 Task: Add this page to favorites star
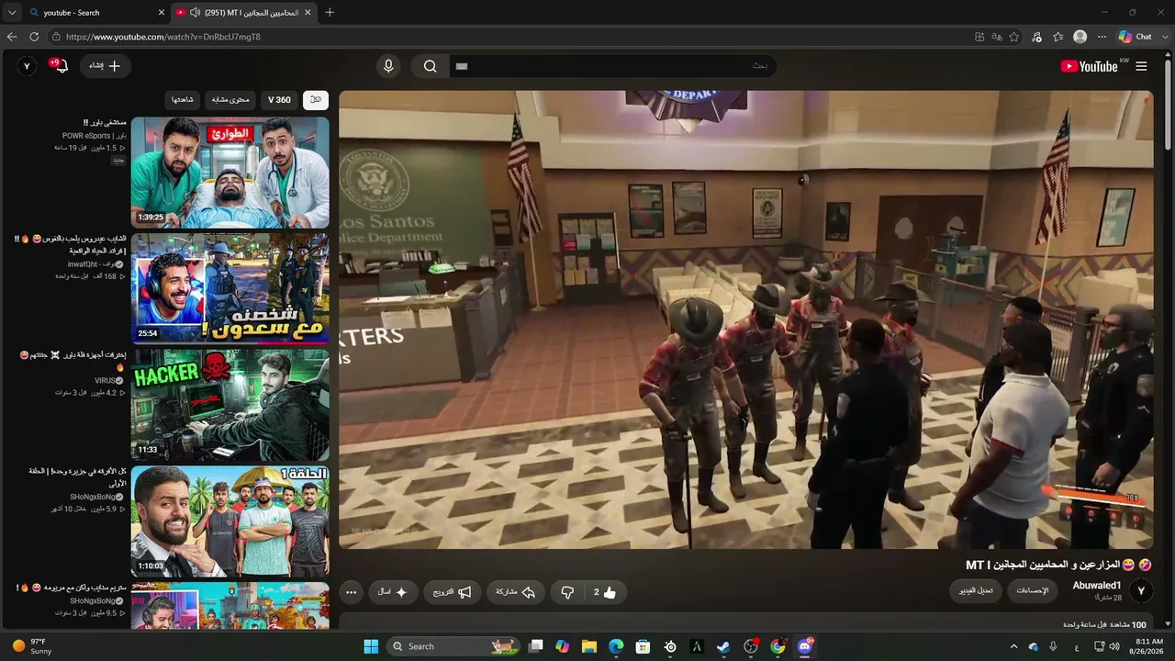point(1014,37)
